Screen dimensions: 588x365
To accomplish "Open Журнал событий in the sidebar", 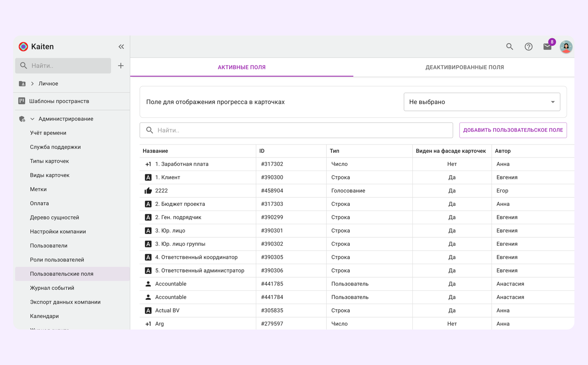I will (52, 288).
